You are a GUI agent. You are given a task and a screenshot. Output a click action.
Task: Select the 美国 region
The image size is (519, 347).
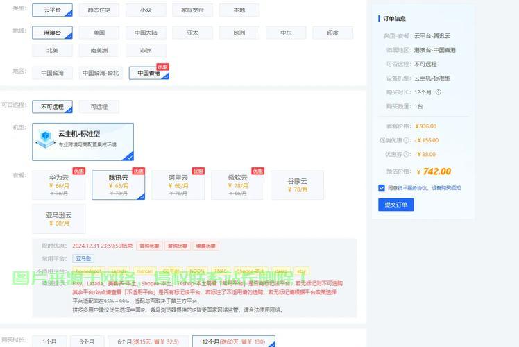(x=99, y=33)
